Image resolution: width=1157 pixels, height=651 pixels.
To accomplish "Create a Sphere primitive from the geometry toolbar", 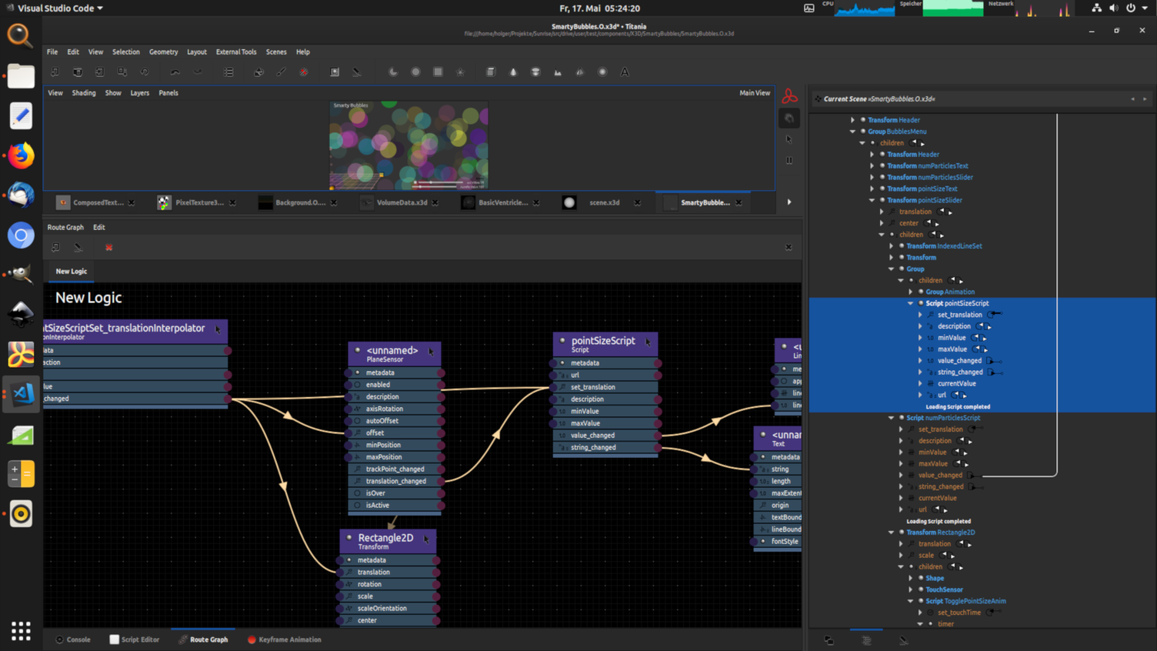I will click(x=602, y=72).
